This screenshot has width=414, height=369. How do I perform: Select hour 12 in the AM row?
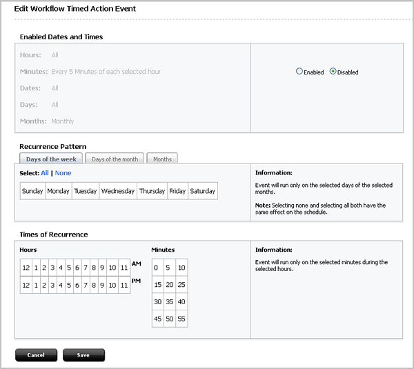(26, 268)
